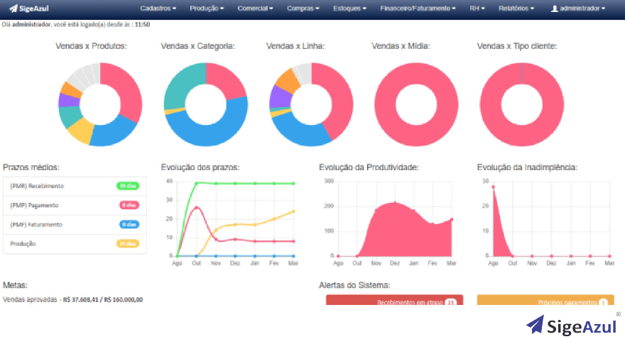The image size is (625, 339).
Task: Click the SigeAzul paper plane logo icon
Action: (x=12, y=9)
